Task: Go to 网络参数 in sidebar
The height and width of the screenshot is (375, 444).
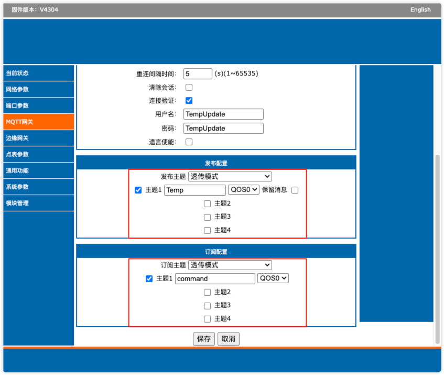Action: point(38,89)
